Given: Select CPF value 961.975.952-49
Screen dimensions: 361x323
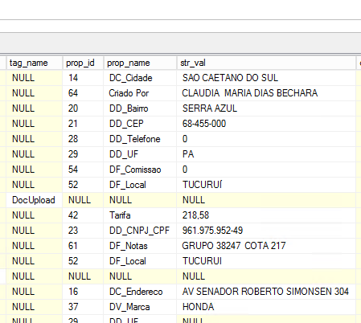Looking at the screenshot, I should [x=266, y=231].
